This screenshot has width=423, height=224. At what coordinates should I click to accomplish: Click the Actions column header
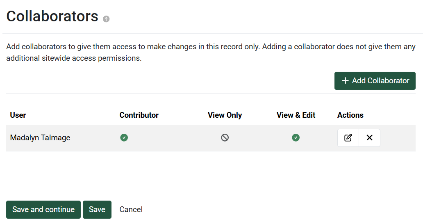[x=350, y=115]
